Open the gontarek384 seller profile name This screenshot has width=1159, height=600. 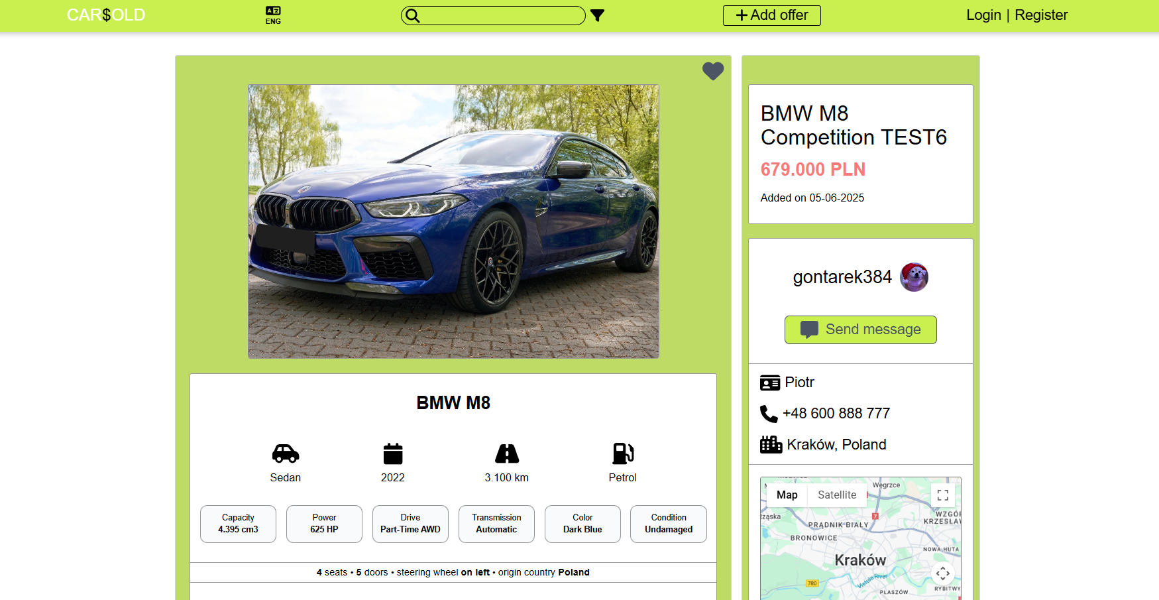pyautogui.click(x=842, y=277)
